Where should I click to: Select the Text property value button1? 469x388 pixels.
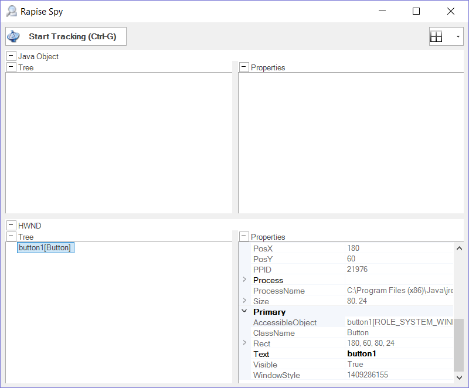[361, 354]
